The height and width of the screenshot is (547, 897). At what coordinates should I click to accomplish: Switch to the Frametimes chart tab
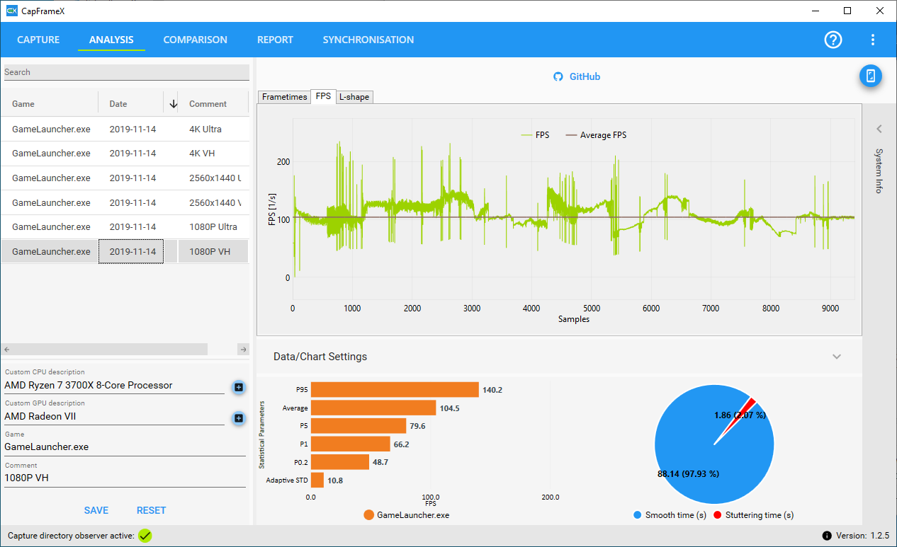click(284, 97)
